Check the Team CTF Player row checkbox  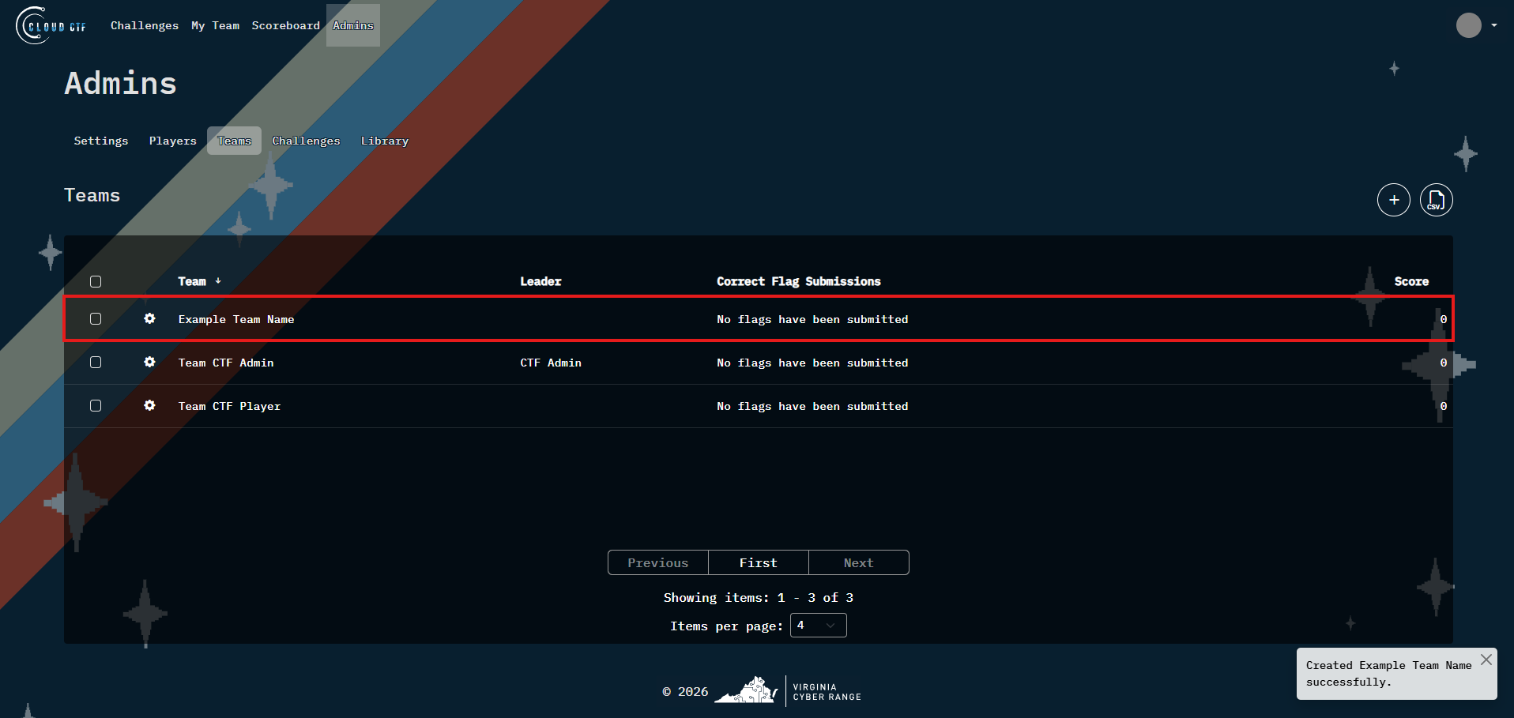tap(96, 405)
